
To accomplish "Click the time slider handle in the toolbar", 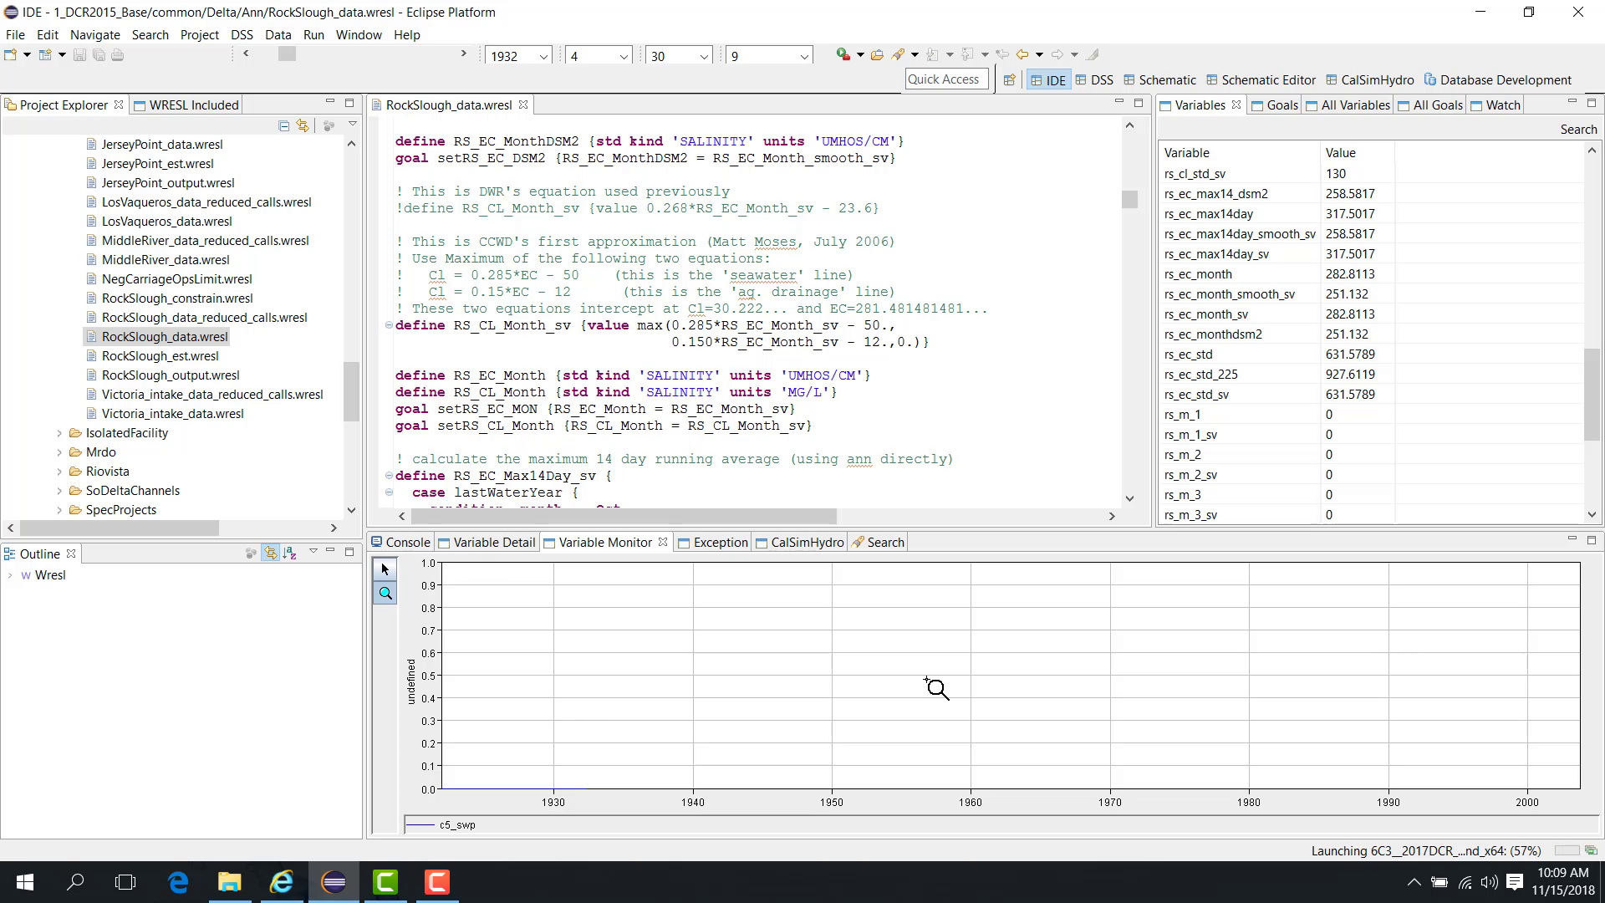I will tap(287, 54).
